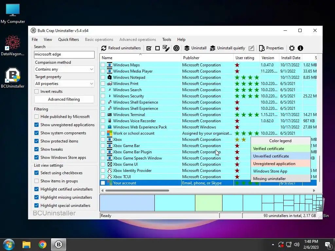335x251 pixels.
Task: Click the Xbox Identity Provider icon
Action: point(110,171)
